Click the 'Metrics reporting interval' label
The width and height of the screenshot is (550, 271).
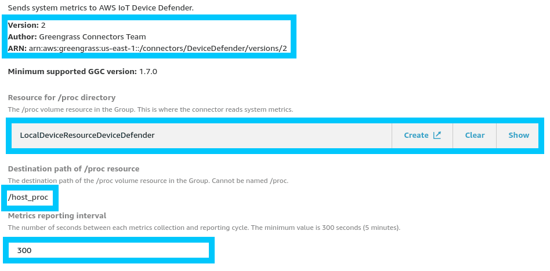[x=57, y=216]
